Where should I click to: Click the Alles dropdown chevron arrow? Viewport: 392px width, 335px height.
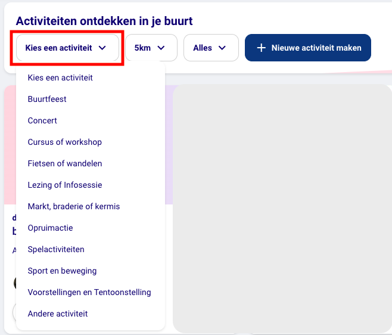(x=222, y=48)
